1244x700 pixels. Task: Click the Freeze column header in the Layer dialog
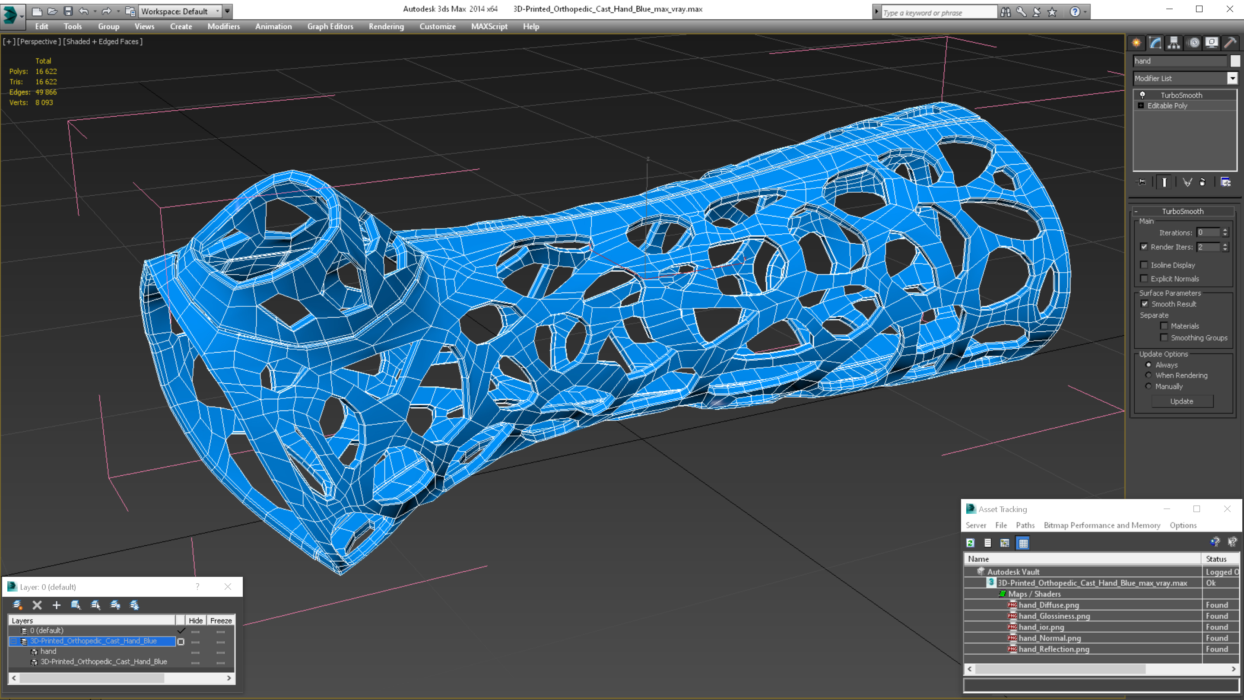(221, 620)
